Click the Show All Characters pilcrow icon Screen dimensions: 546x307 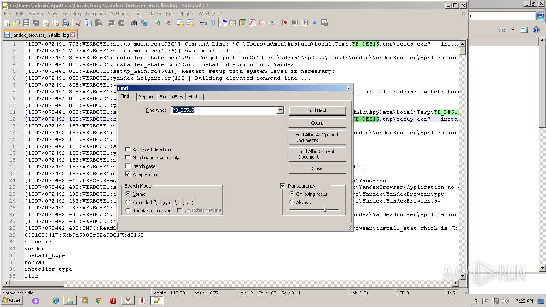(213, 23)
